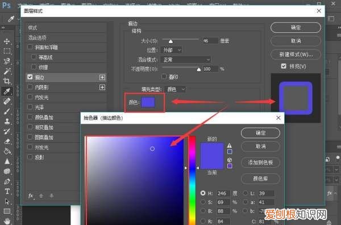341x225 pixels.
Task: Uncheck the 描边 style checkbox
Action: point(30,77)
